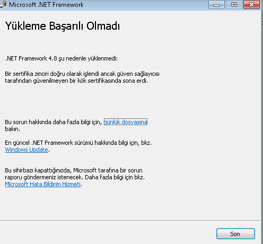Click the heading Yükleme Başarılı Olmadı
Viewport: 263px width, 244px height.
(63, 26)
